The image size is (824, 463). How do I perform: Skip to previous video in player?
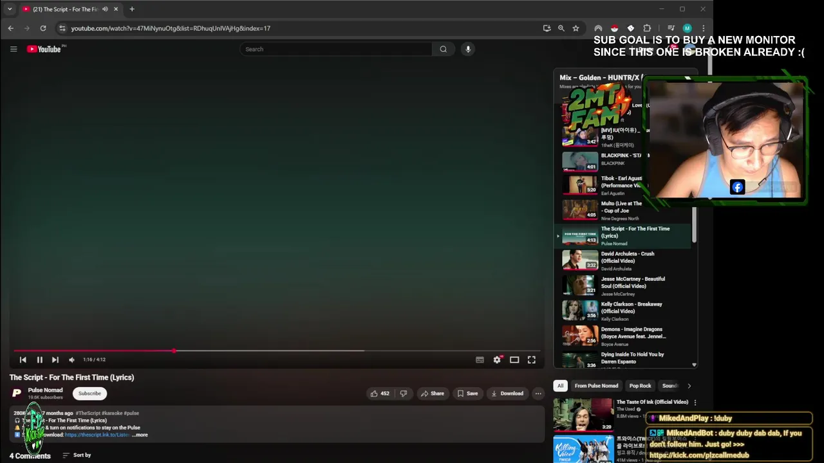click(x=23, y=360)
